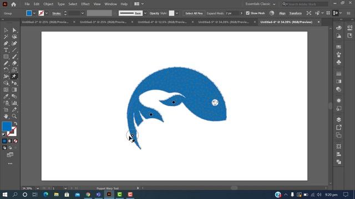This screenshot has height=199, width=355.
Task: Expand the stroke weight dropdown
Action: click(x=83, y=13)
